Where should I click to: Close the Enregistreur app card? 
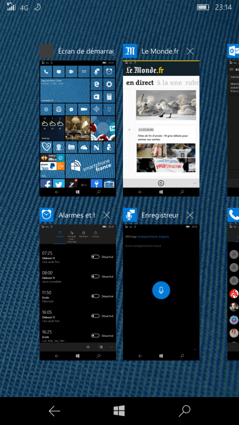pos(190,215)
